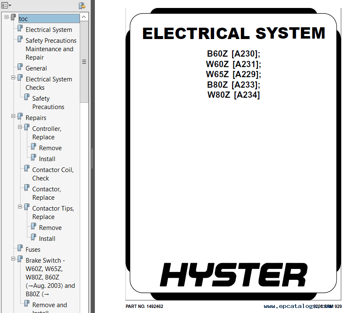
Task: Select Install under Controller, Replace
Action: [x=47, y=159]
